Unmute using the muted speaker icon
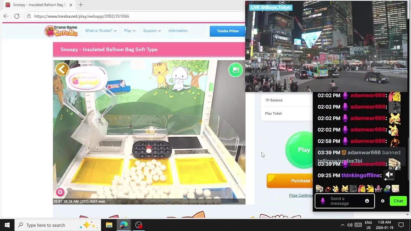The width and height of the screenshot is (411, 231). [x=389, y=175]
